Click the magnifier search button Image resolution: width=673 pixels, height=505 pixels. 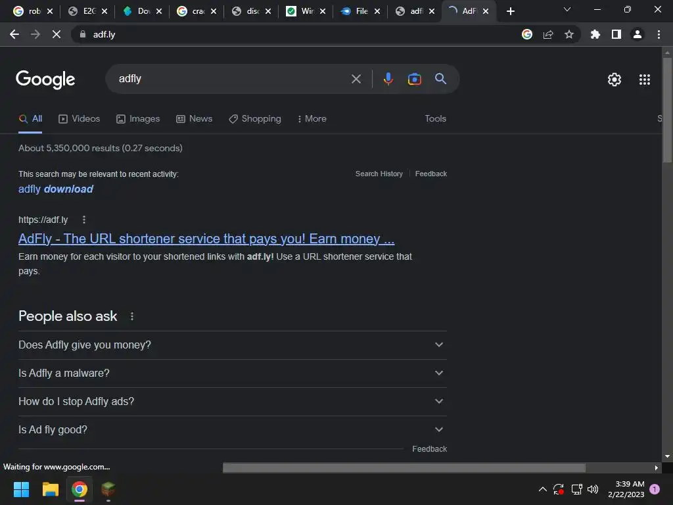click(x=440, y=79)
